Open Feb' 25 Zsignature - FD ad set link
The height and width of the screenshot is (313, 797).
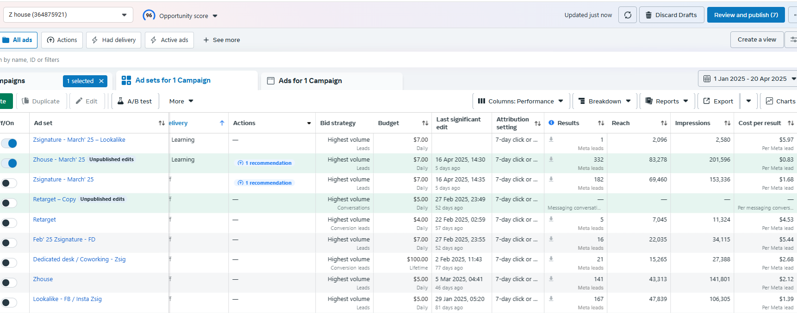pos(64,240)
